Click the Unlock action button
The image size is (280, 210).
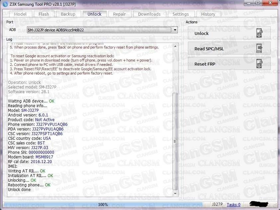coord(229,33)
